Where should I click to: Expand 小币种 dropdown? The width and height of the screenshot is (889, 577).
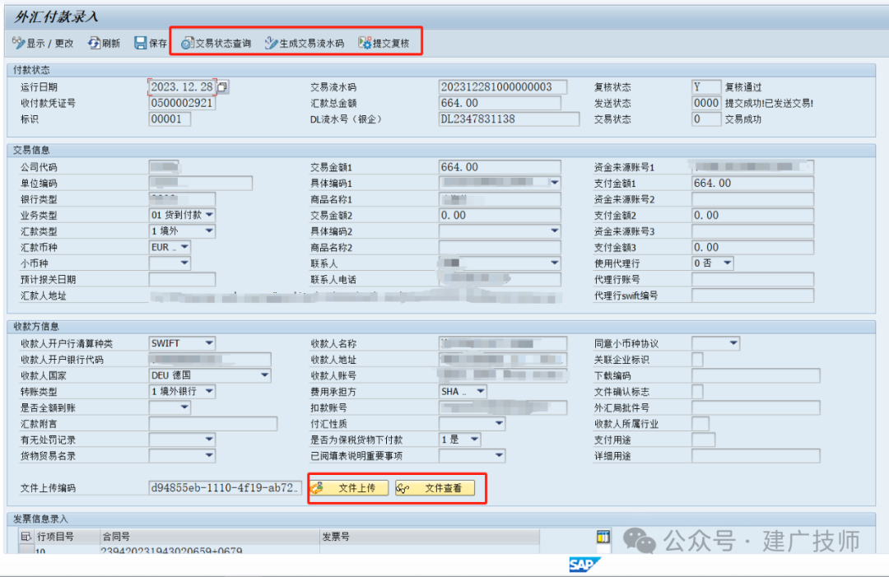(185, 263)
